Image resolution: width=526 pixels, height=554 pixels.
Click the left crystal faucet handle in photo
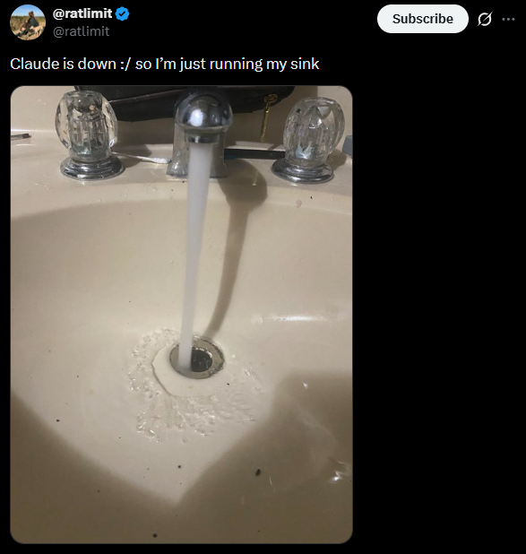tap(88, 134)
